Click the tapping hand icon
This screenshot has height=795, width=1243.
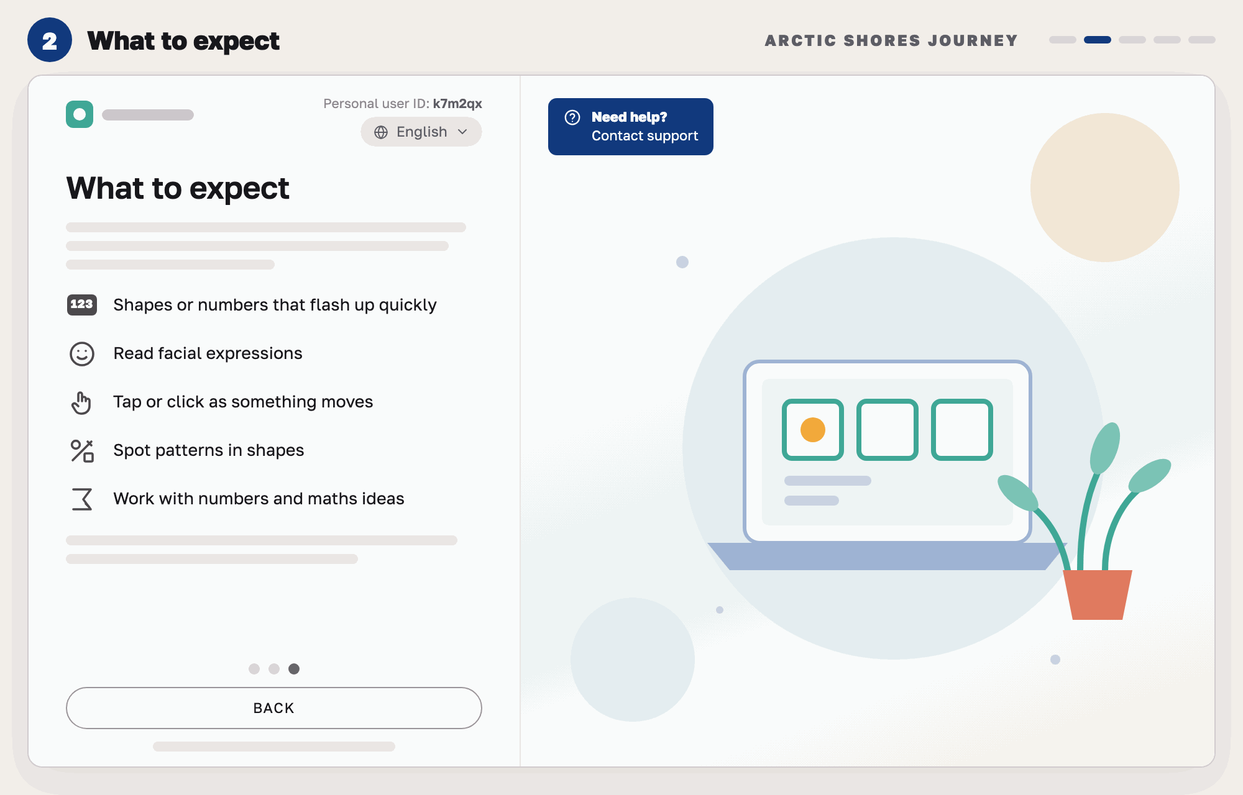(x=81, y=402)
